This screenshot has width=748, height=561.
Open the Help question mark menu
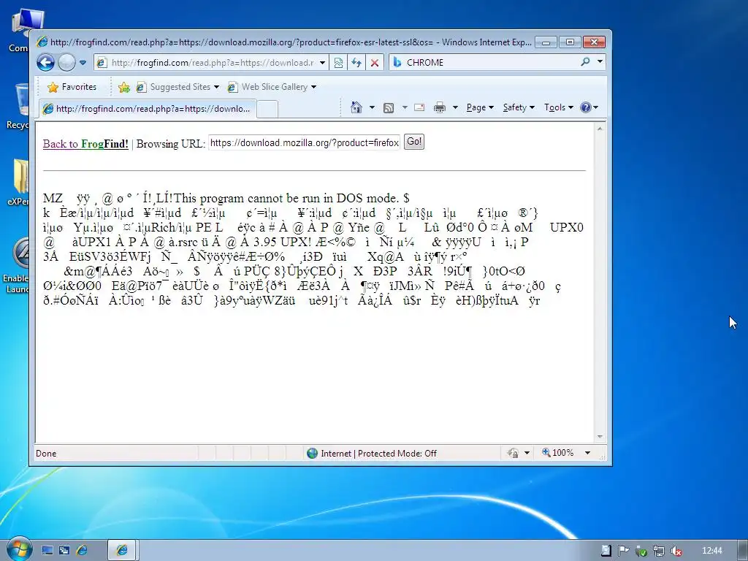click(589, 107)
